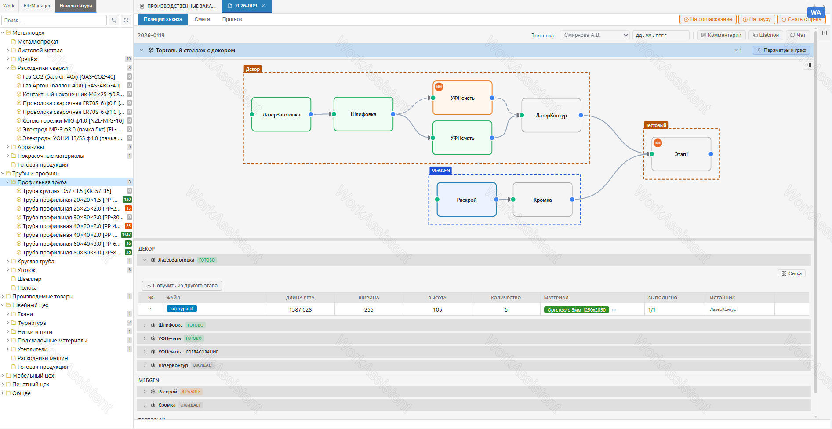The width and height of the screenshot is (832, 429).
Task: Select the Раскрой node in graph
Action: click(467, 200)
